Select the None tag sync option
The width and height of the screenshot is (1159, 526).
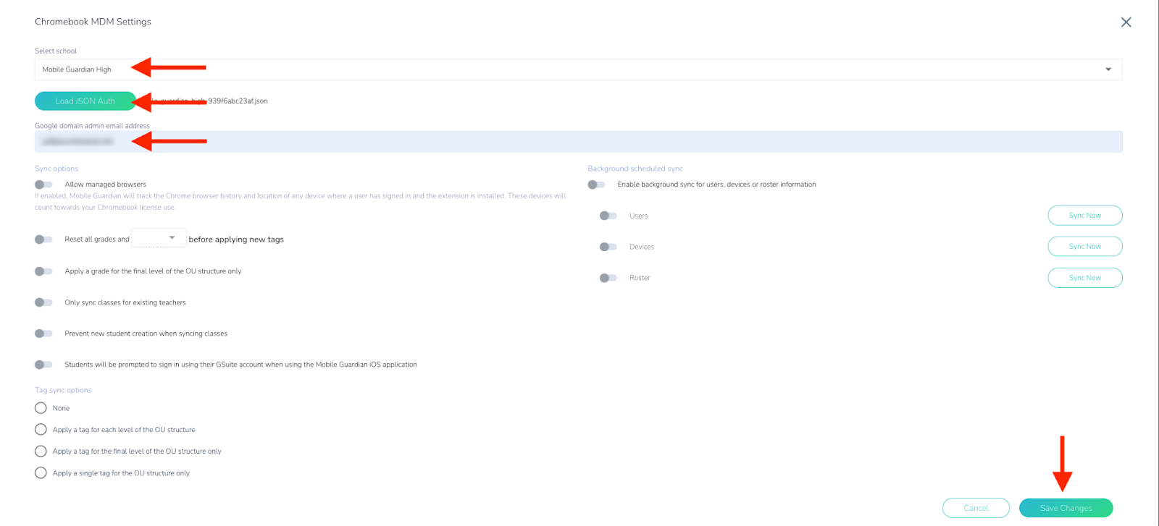click(x=41, y=408)
